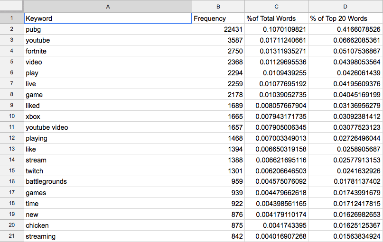Click frequency value 842
Image resolution: width=383 pixels, height=242 pixels.
218,236
